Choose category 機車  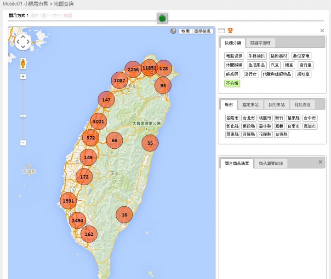(x=289, y=65)
